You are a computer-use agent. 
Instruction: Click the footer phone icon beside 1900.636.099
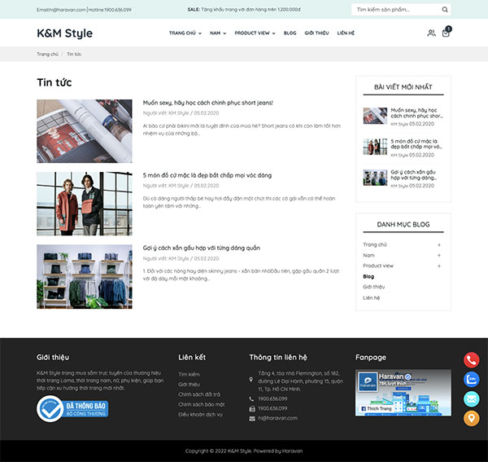(251, 398)
